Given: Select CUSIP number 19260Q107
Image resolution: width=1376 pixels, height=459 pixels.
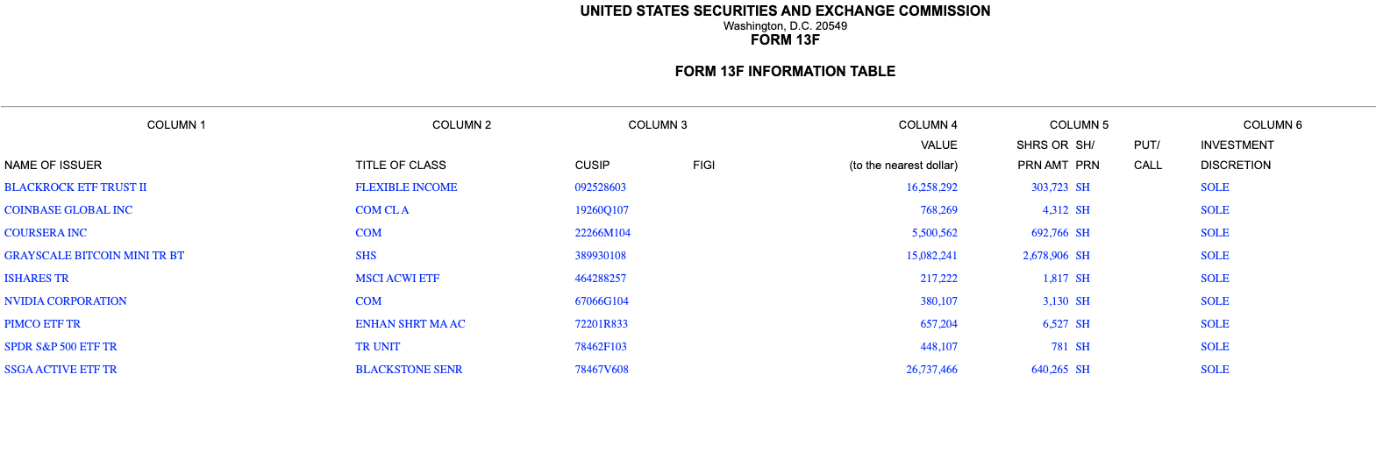Looking at the screenshot, I should point(602,210).
